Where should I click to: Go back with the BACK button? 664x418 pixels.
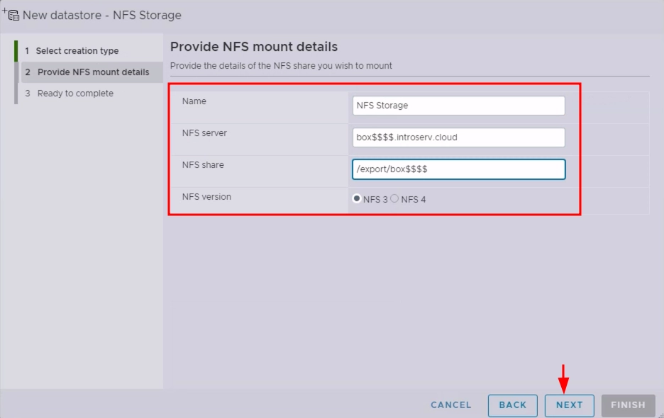coord(512,405)
